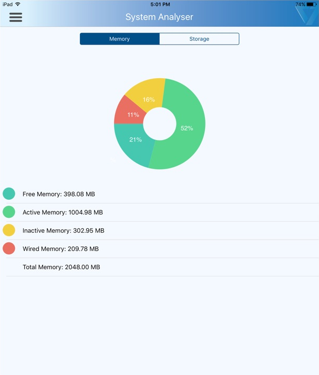This screenshot has height=375, width=319.
Task: Open the hamburger menu
Action: point(16,17)
